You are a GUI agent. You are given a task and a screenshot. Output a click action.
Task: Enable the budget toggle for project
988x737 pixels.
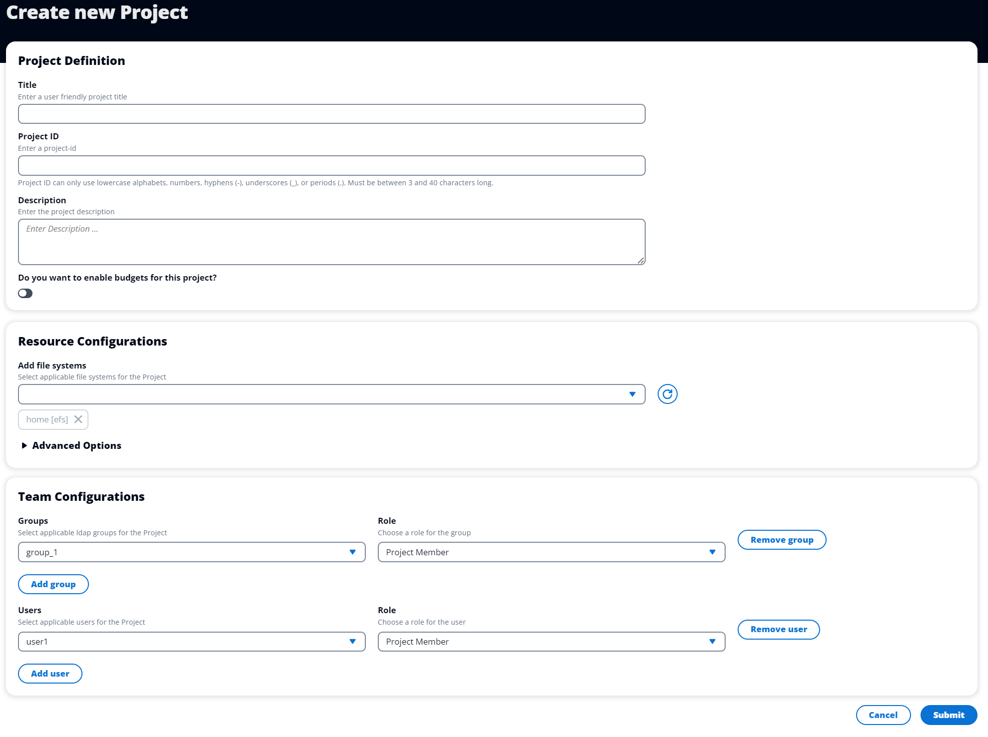25,293
